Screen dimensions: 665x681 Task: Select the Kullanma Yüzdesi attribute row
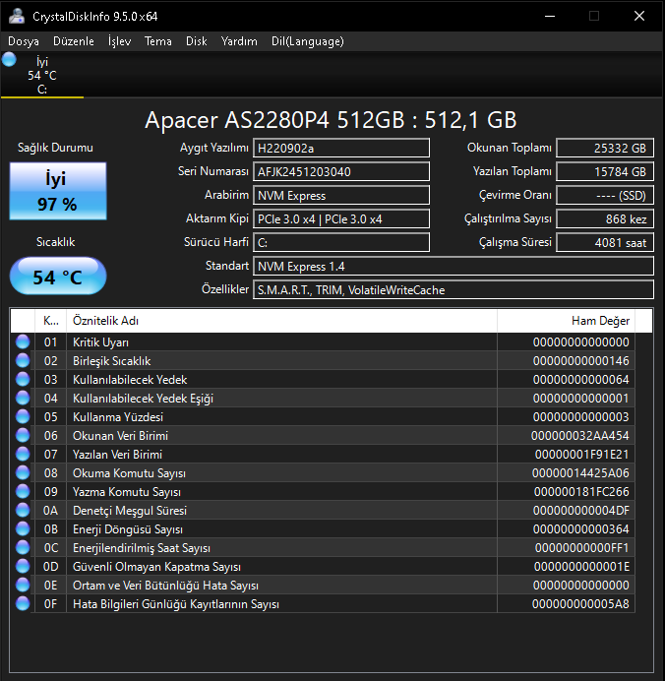click(323, 416)
